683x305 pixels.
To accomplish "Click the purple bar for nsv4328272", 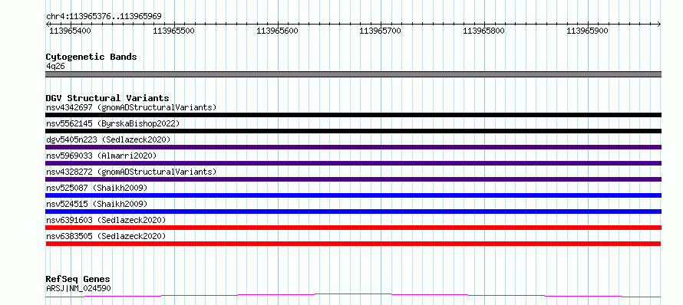I will tap(353, 179).
